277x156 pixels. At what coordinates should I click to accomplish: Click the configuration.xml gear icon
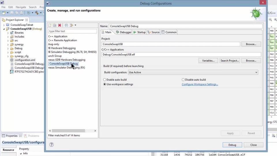[x=12, y=60]
